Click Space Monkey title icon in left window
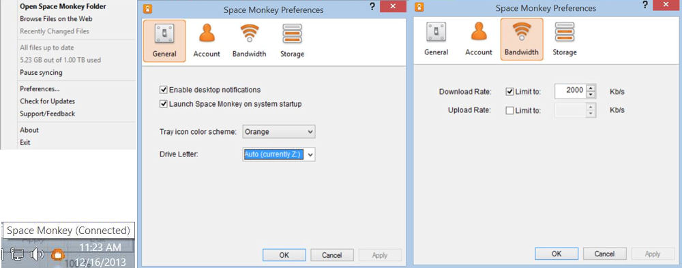 point(147,8)
